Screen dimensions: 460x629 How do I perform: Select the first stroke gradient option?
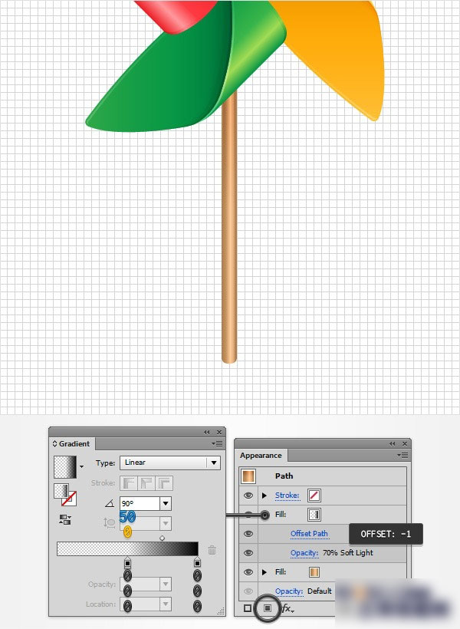tap(129, 483)
